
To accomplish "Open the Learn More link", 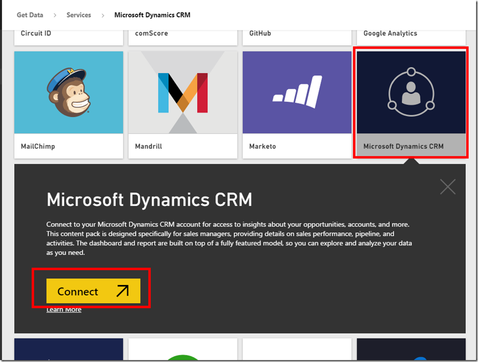I will (x=64, y=310).
